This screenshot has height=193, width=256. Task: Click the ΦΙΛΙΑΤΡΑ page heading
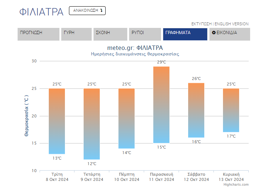[x=41, y=12]
